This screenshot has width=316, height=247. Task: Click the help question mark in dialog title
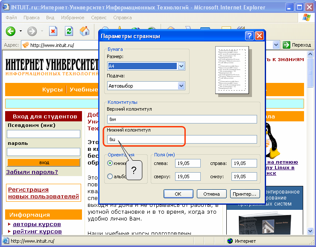pos(249,36)
